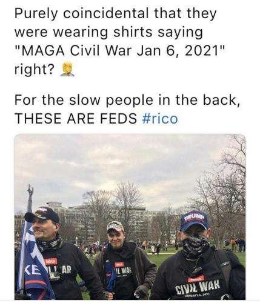Image resolution: width=260 pixels, height=303 pixels.
Task: Click the CIVIL WAR shirt text on right
Action: [198, 288]
